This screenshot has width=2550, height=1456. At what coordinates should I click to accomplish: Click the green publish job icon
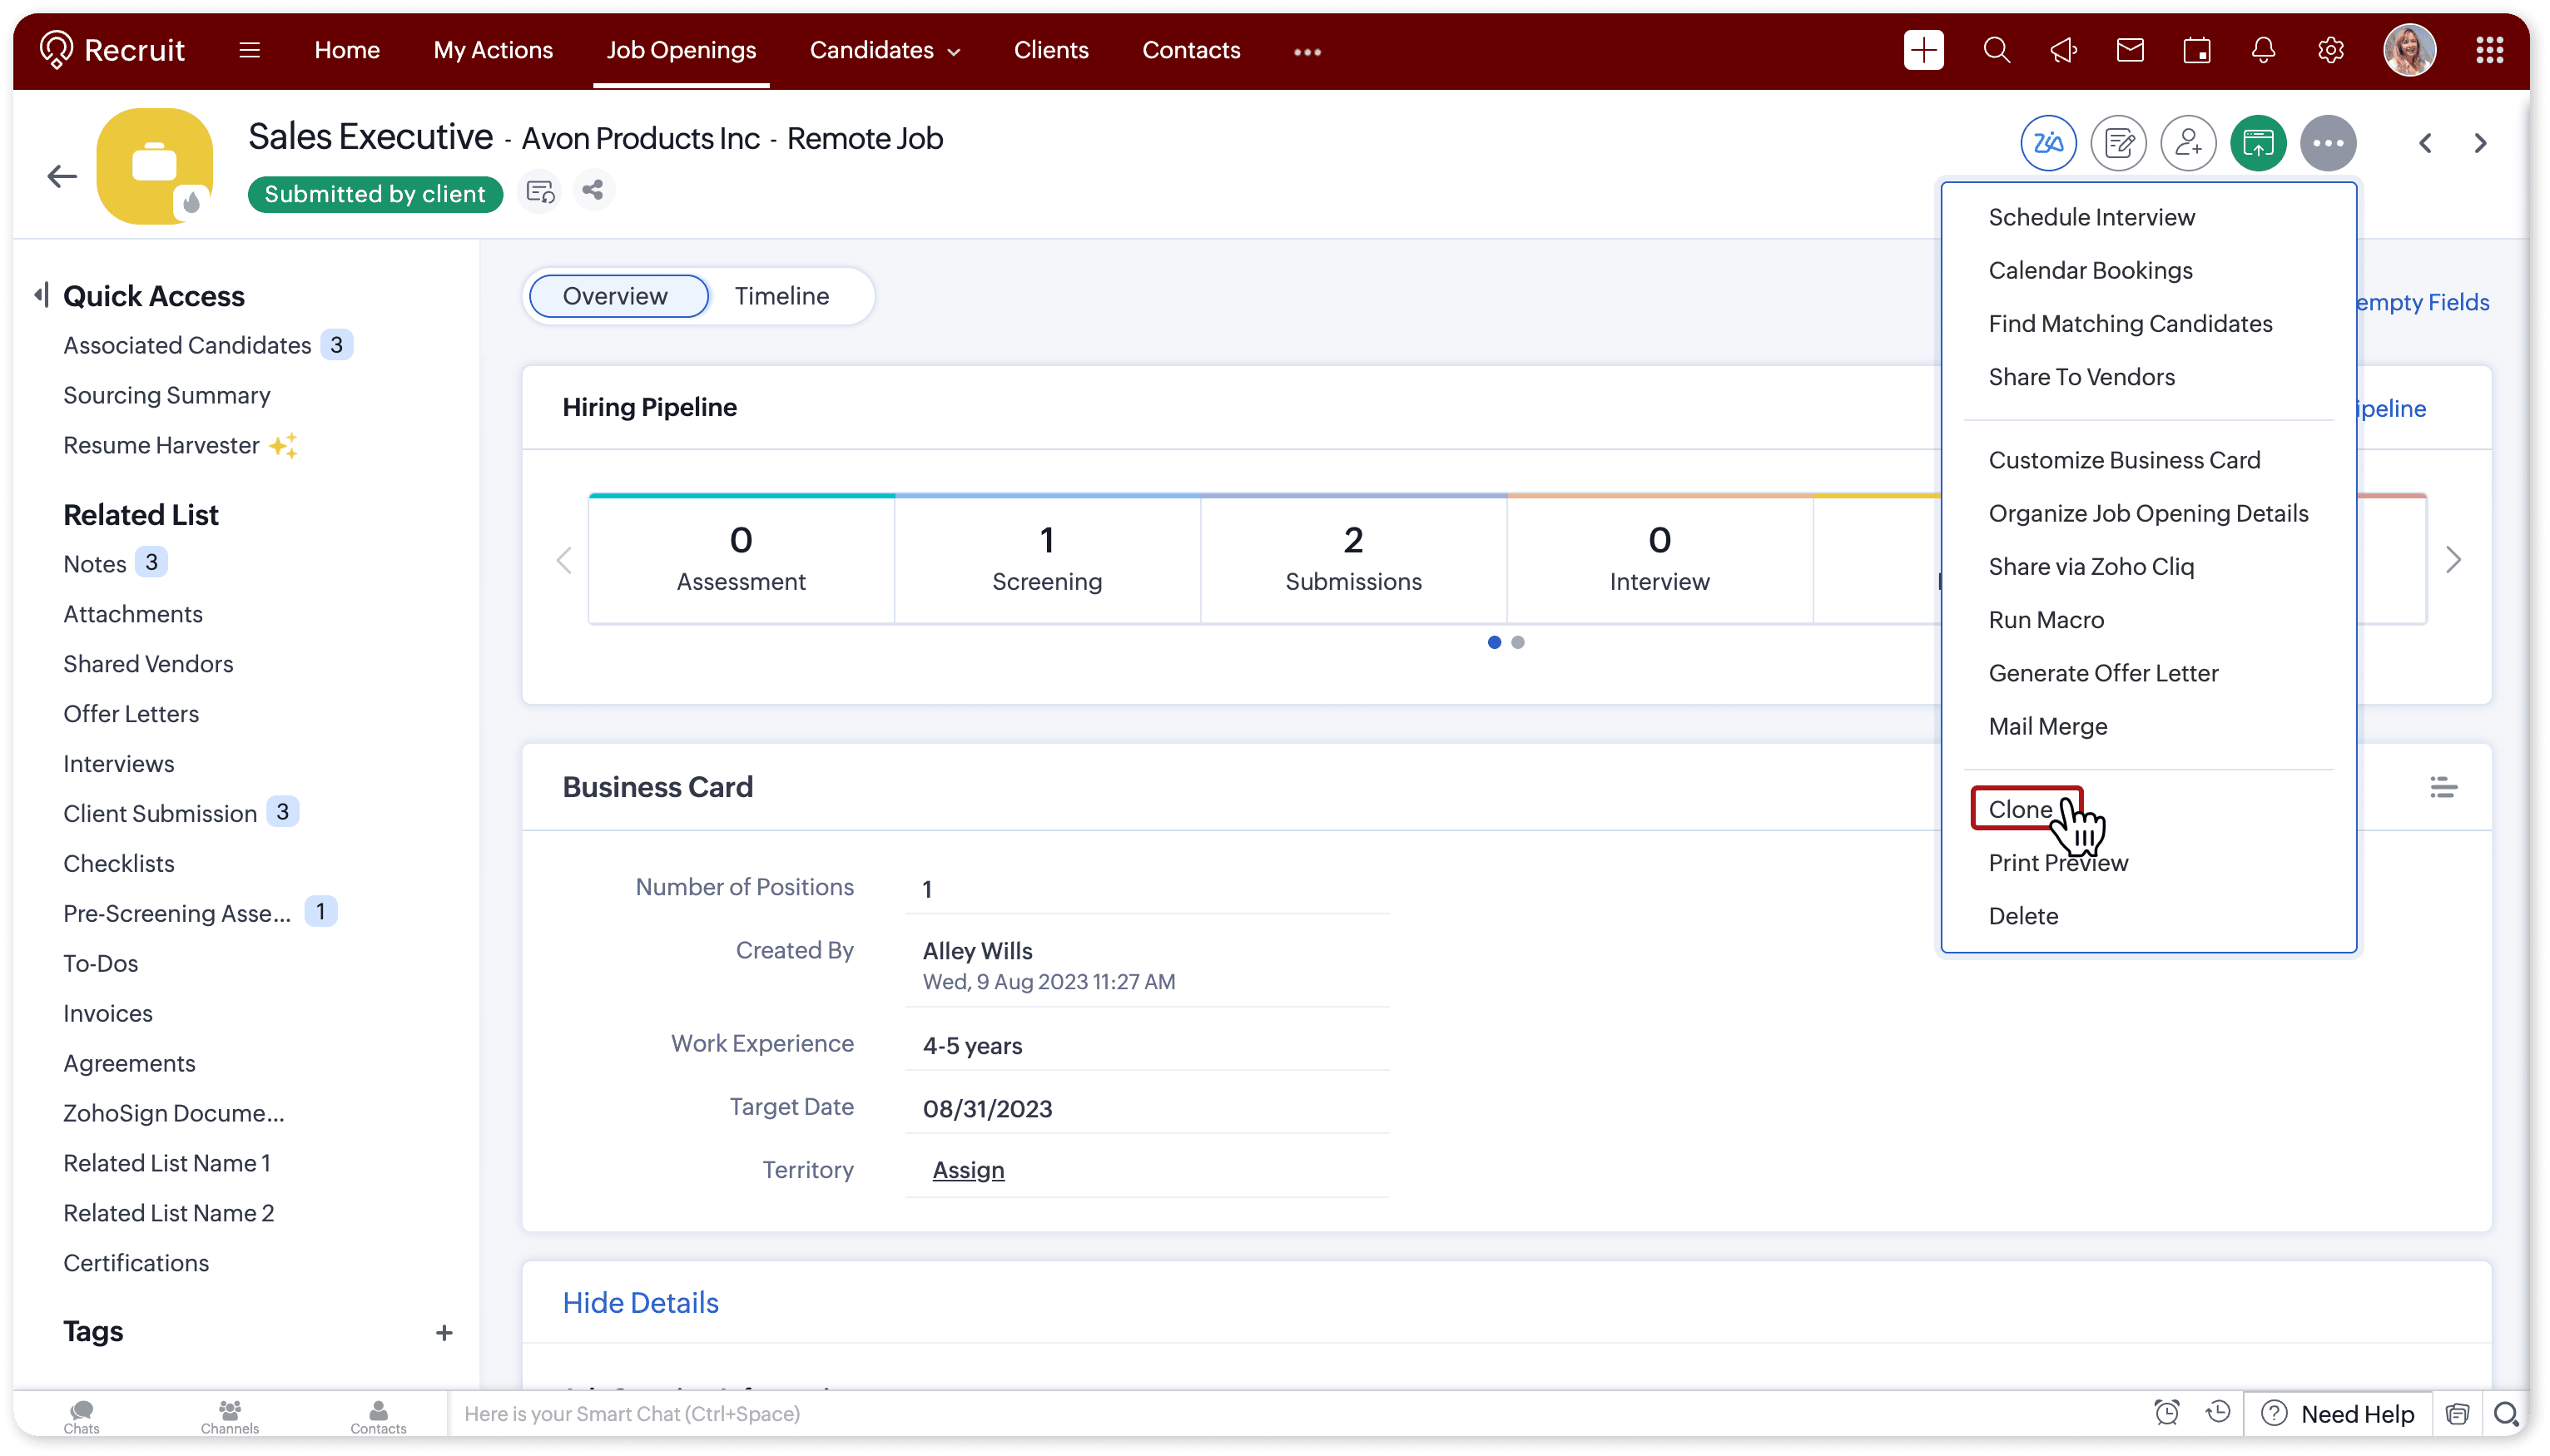pos(2257,144)
